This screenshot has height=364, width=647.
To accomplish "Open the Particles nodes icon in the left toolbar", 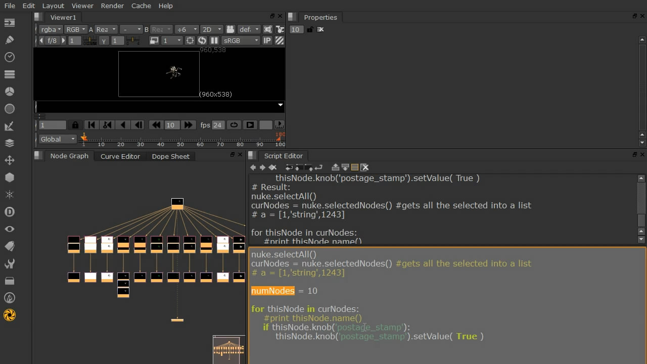I will pos(9,195).
